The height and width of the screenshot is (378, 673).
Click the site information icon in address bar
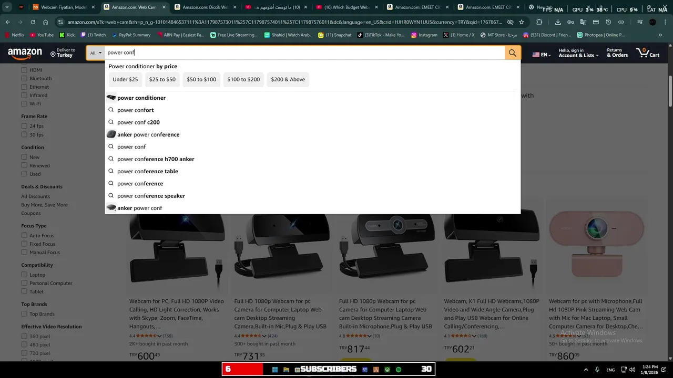coord(60,22)
